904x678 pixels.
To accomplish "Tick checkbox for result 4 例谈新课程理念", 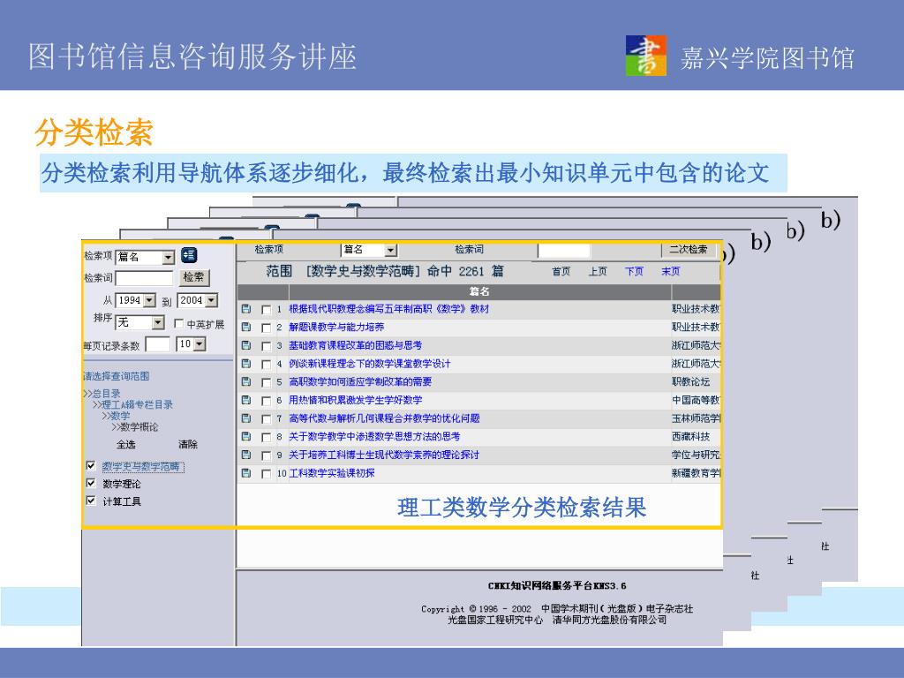I will coord(266,365).
